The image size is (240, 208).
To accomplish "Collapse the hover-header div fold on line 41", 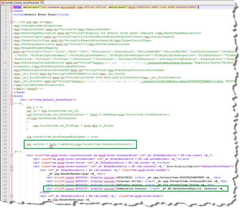I will pos(12,170).
